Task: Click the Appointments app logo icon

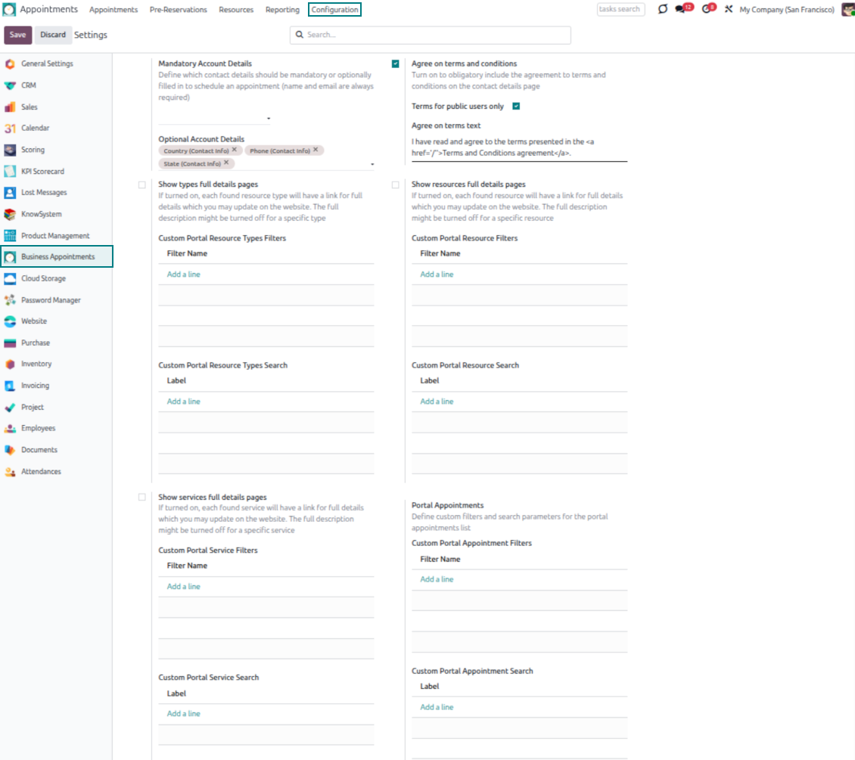Action: point(9,10)
